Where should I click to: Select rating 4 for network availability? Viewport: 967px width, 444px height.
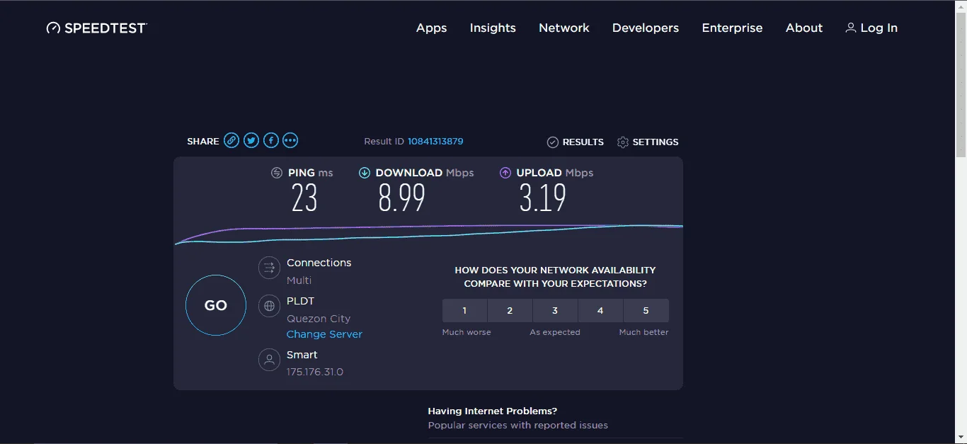[x=600, y=310]
